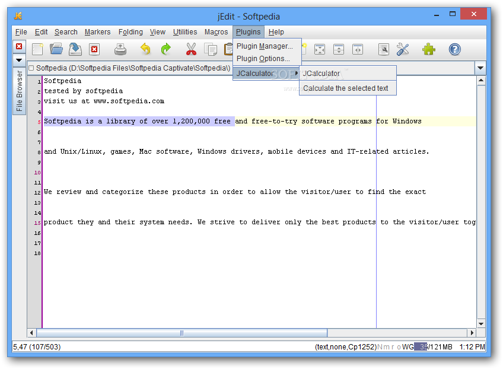Viewport: 503px width, 369px height.
Task: Open the Folding menu
Action: pyautogui.click(x=130, y=32)
